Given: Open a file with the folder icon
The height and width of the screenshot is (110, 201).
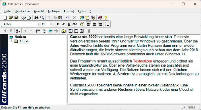Looking at the screenshot, I should click(11, 18).
